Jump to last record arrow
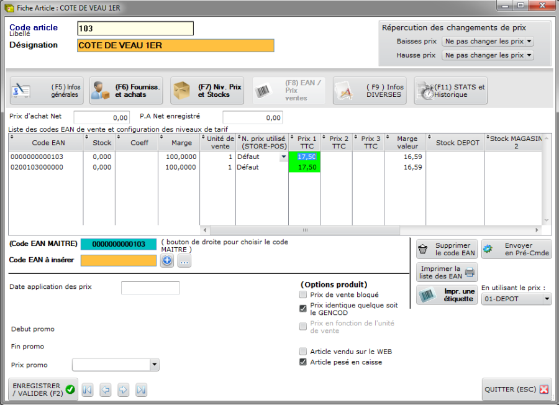The height and width of the screenshot is (405, 559). click(142, 390)
